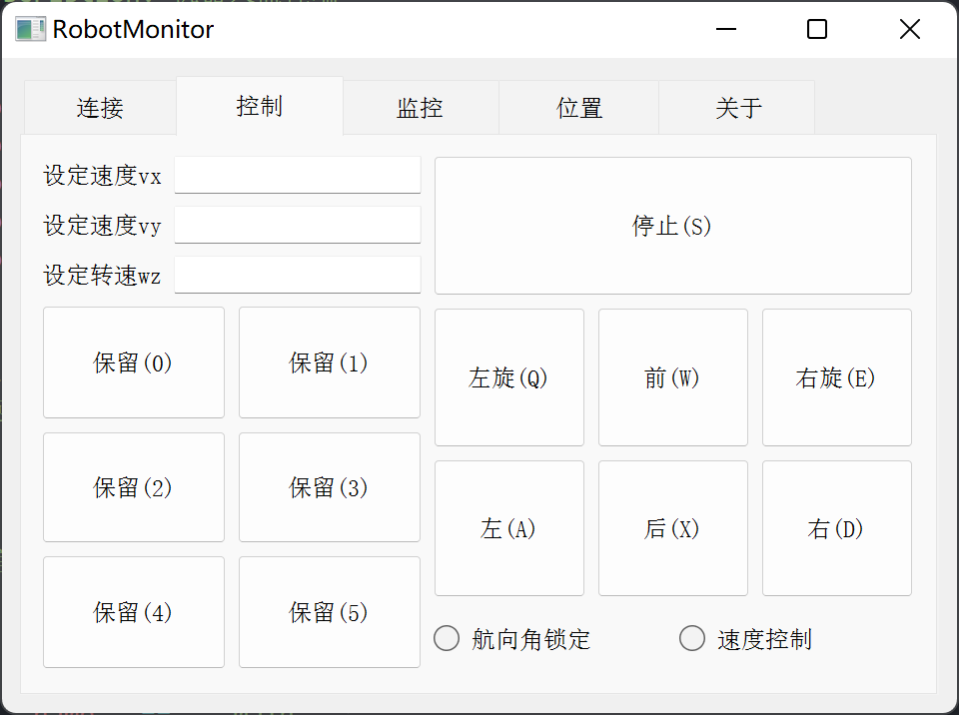Click the 右(D) move-right button
Screen dimensions: 959x715
(x=837, y=528)
